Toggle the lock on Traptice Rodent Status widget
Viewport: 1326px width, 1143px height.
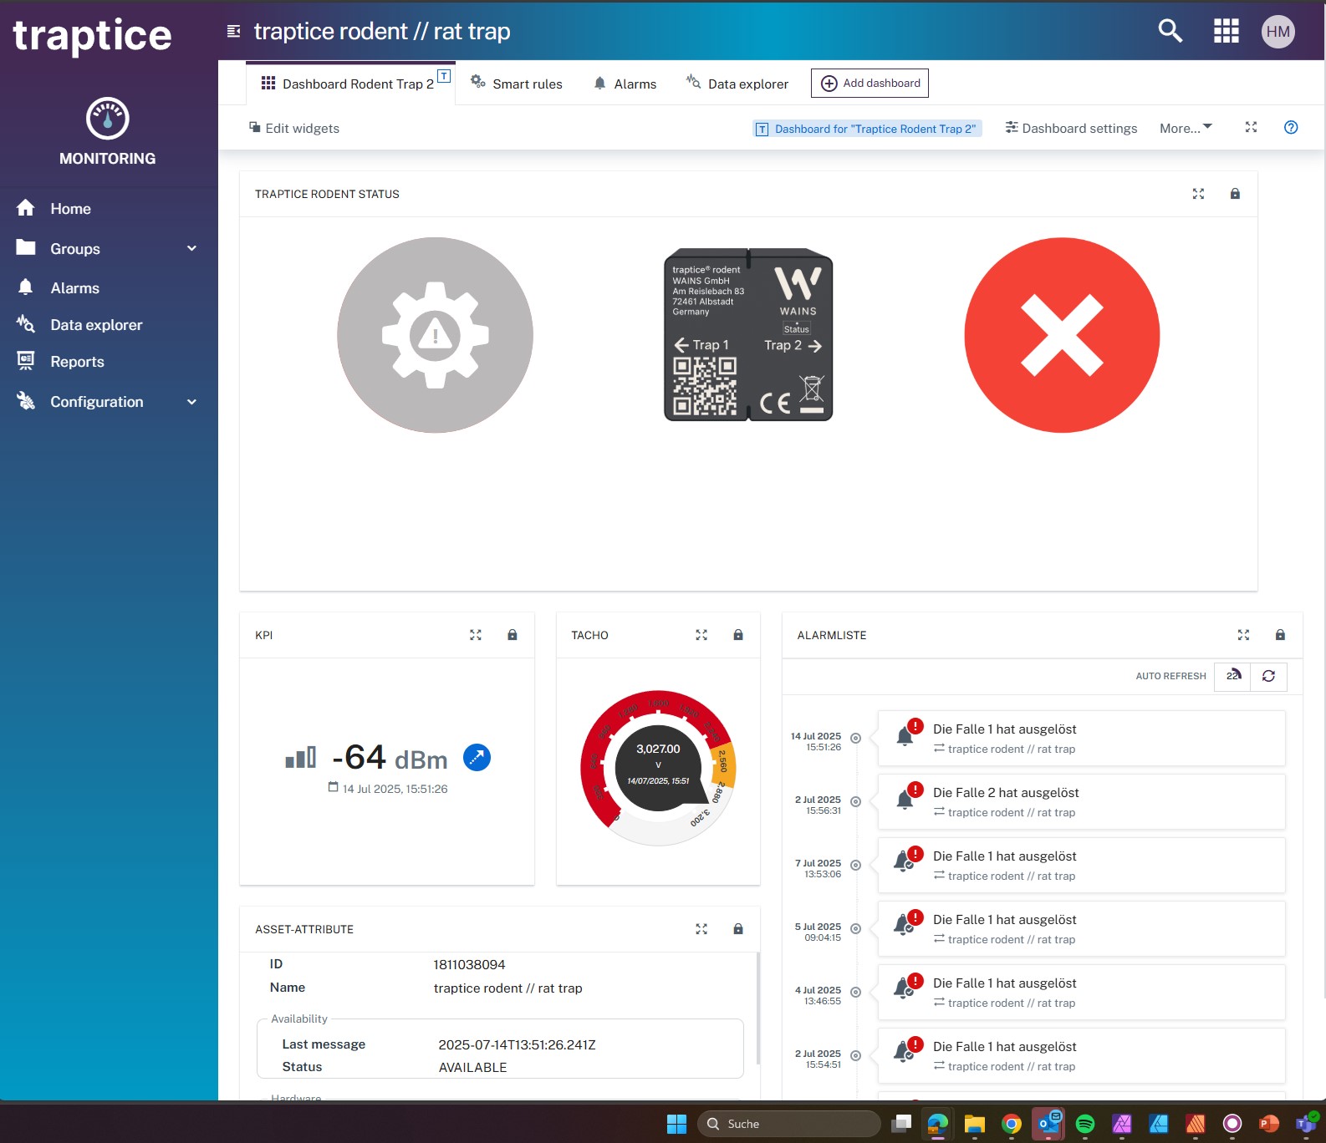1235,194
